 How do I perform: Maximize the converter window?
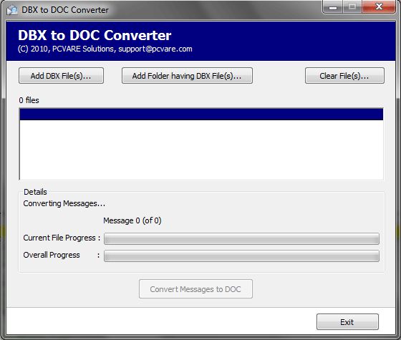click(x=352, y=7)
